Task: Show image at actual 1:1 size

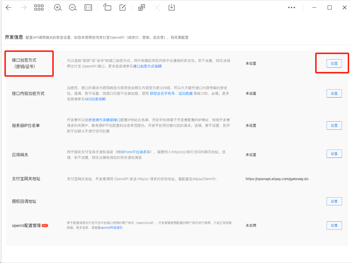Action: pyautogui.click(x=88, y=8)
